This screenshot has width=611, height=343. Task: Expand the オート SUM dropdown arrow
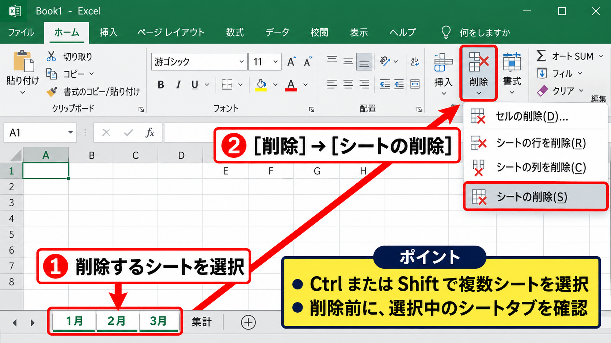(601, 56)
